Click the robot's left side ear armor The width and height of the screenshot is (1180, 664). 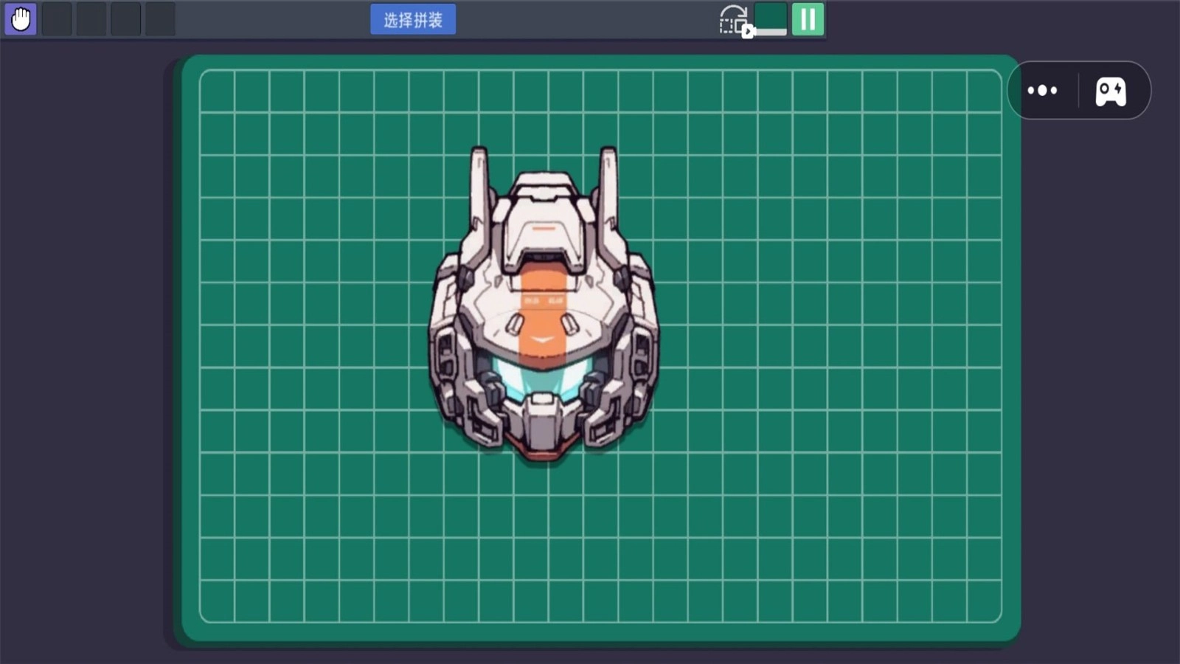click(446, 354)
